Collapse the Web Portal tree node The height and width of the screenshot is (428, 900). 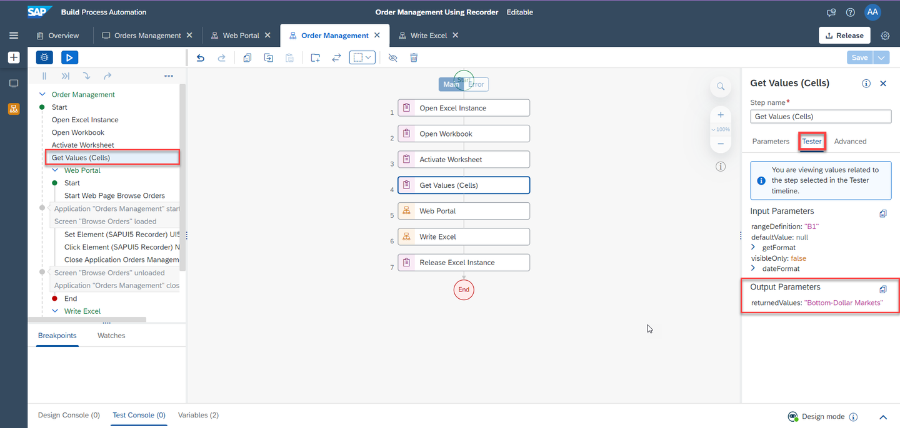coord(55,170)
